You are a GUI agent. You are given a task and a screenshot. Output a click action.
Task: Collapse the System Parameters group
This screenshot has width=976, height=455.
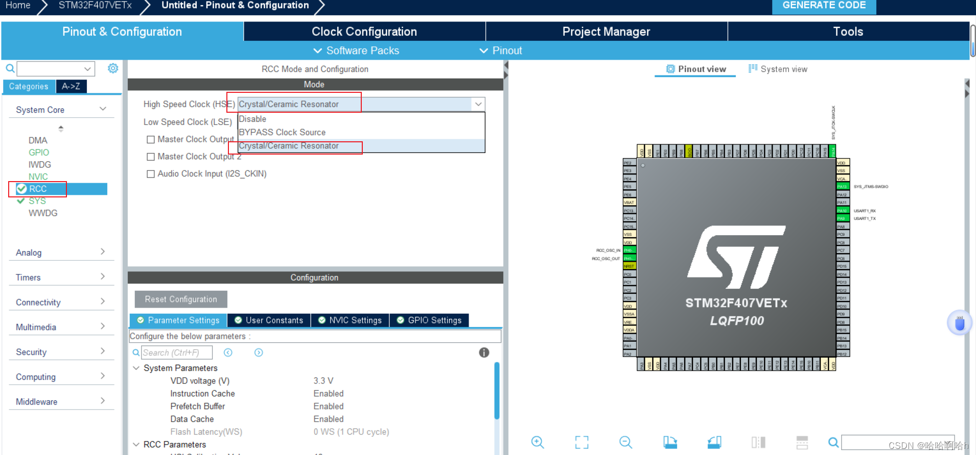[136, 368]
